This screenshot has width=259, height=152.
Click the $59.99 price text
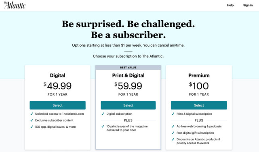coord(128,86)
